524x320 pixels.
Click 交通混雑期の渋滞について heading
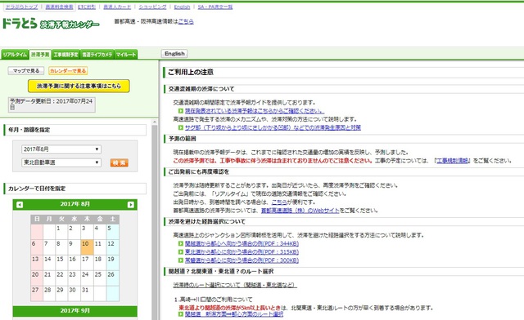pyautogui.click(x=201, y=89)
